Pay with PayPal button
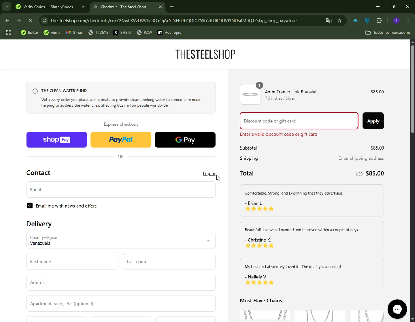 pyautogui.click(x=121, y=140)
